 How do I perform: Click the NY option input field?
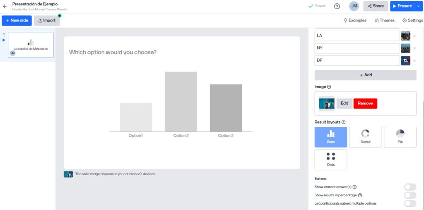point(357,48)
